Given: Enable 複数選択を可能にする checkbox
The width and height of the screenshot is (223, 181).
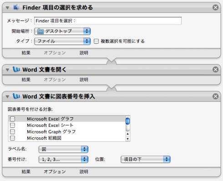Looking at the screenshot, I should (x=96, y=41).
